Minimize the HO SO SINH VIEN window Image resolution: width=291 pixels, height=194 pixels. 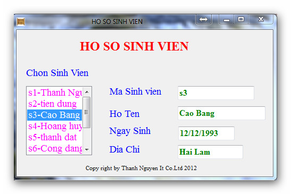pyautogui.click(x=227, y=19)
